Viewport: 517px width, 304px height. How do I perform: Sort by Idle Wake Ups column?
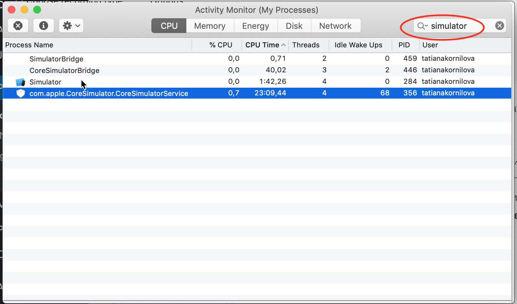click(x=358, y=45)
